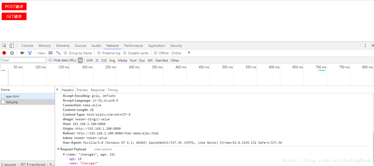Screen dimensions: 374x166
Task: Click the view source link
Action: [103, 149]
